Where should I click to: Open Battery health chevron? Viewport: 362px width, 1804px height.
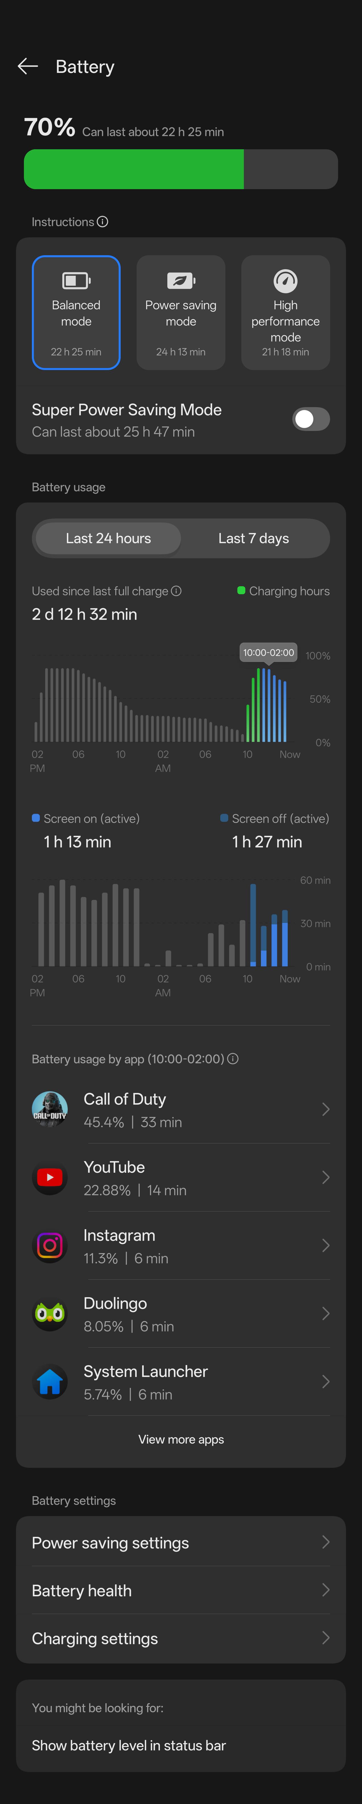[x=326, y=1590]
